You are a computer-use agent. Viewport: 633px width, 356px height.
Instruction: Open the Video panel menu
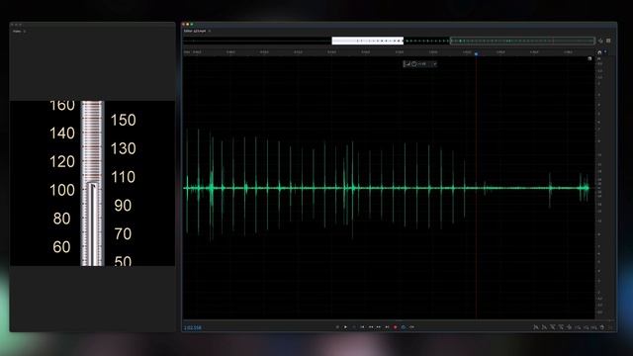click(24, 31)
